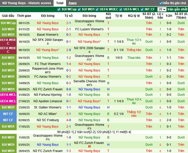Click the Thắng kèo result on 08/10/25 row

pos(134,50)
